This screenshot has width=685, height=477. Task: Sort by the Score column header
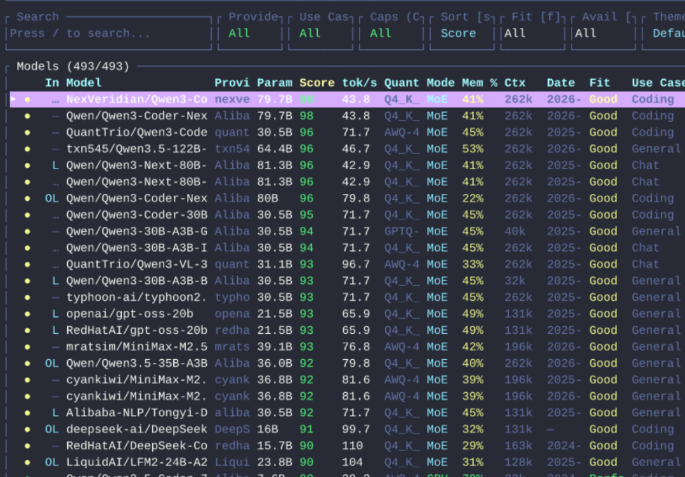(x=316, y=83)
